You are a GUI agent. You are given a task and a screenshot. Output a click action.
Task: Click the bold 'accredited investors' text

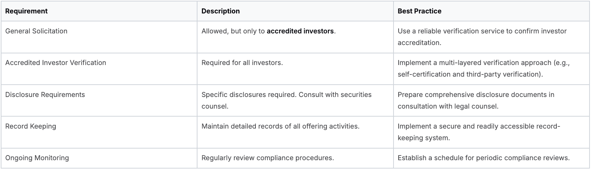pyautogui.click(x=300, y=31)
